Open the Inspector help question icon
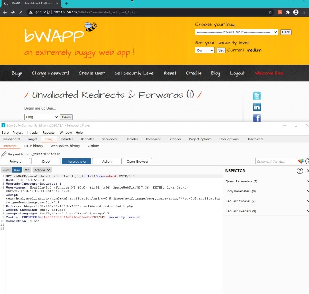 pos(300,171)
